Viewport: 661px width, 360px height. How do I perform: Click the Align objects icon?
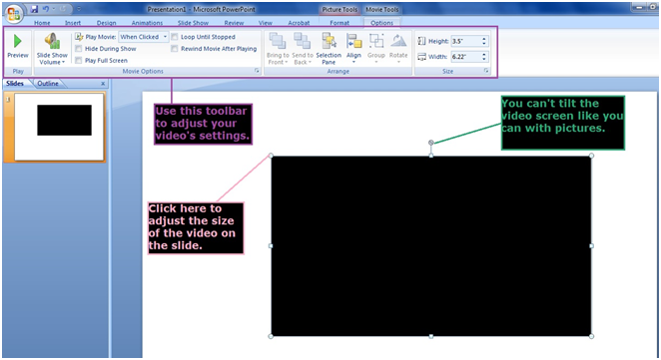coord(353,42)
